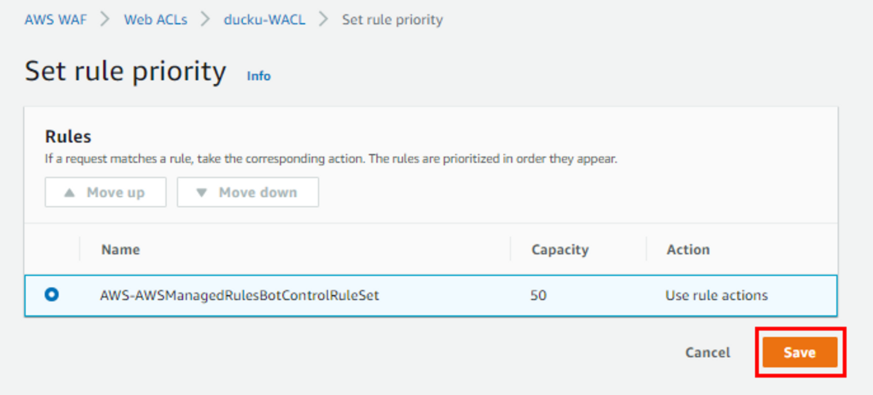
Task: Click the chevron right after AWS WAF breadcrumb
Action: click(105, 20)
